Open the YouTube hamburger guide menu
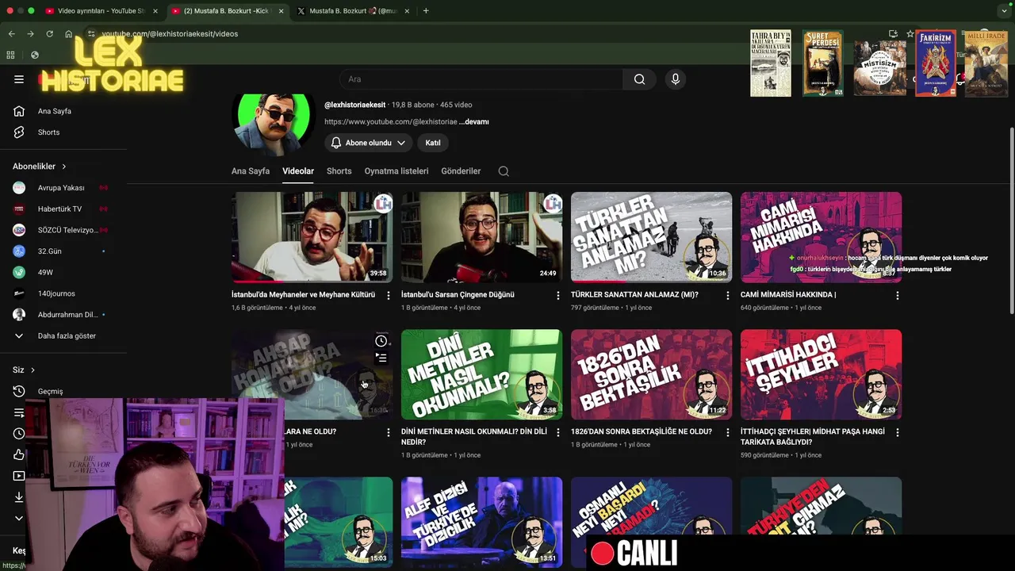Viewport: 1015px width, 571px height. [x=19, y=79]
